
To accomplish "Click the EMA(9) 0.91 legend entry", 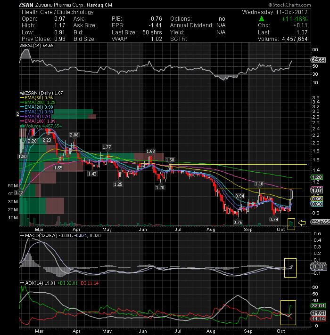I will 35,117.
